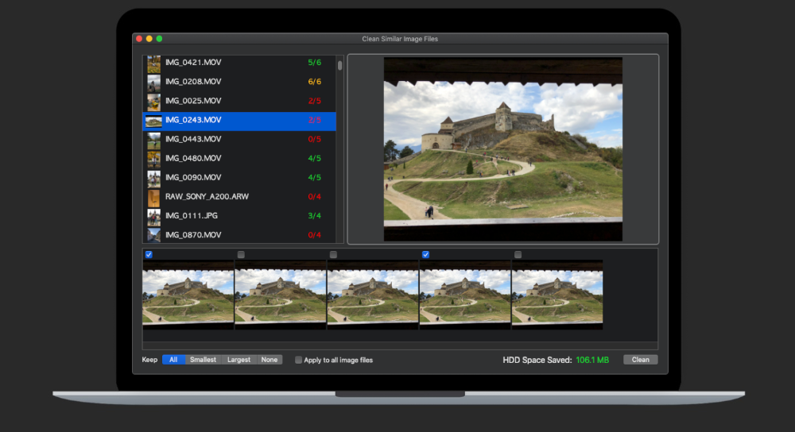795x432 pixels.
Task: Uncheck the fourth similar image checkbox
Action: (426, 255)
